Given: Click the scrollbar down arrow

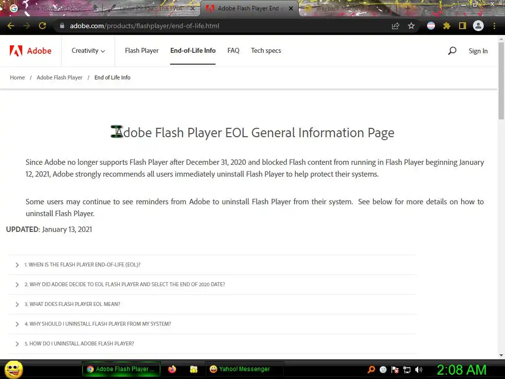Looking at the screenshot, I should [x=501, y=355].
